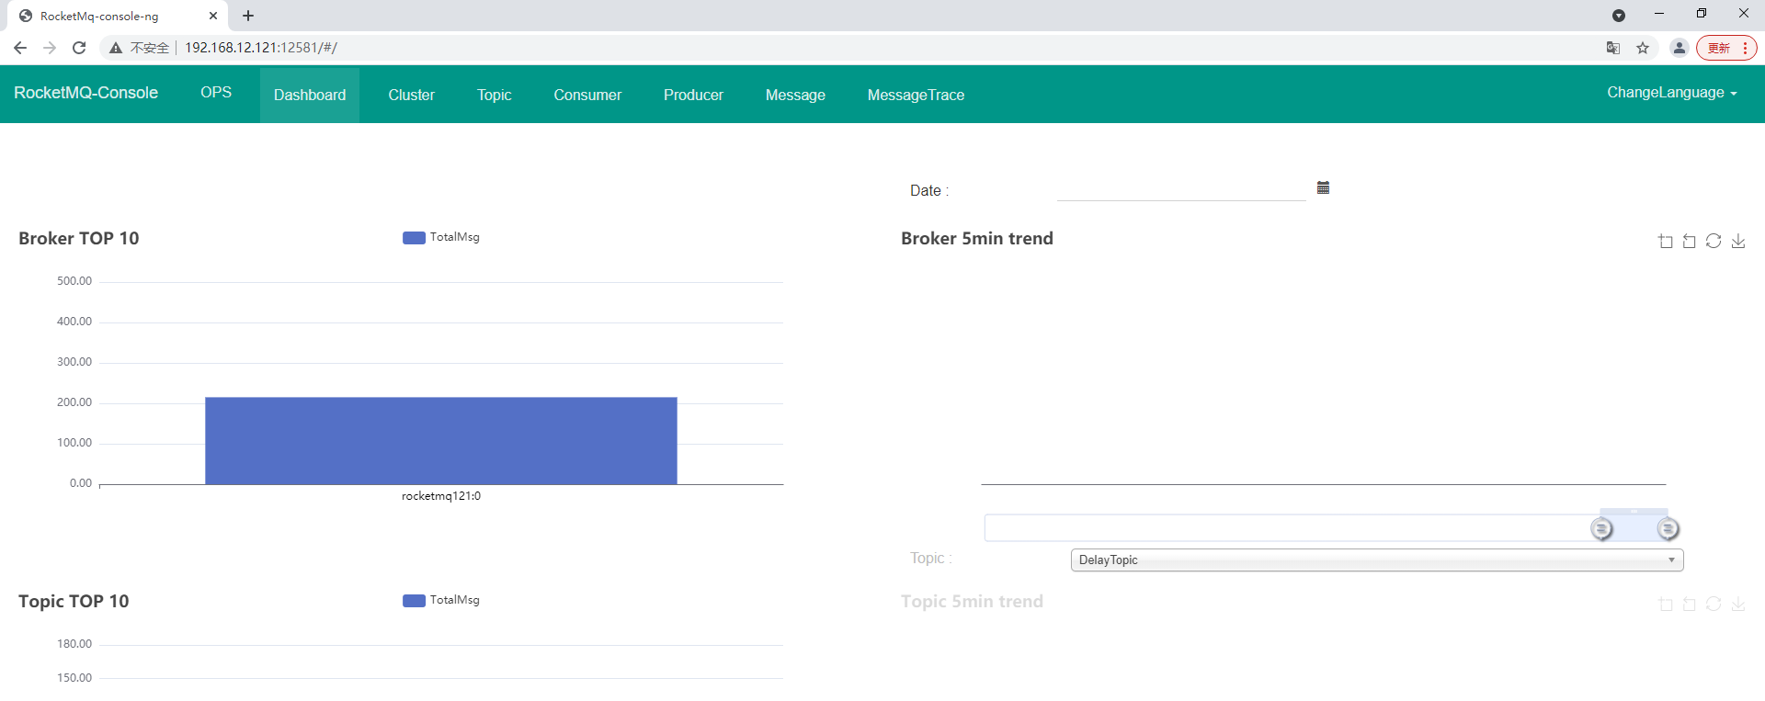Go to the Cluster page
1765x701 pixels.
coord(412,95)
